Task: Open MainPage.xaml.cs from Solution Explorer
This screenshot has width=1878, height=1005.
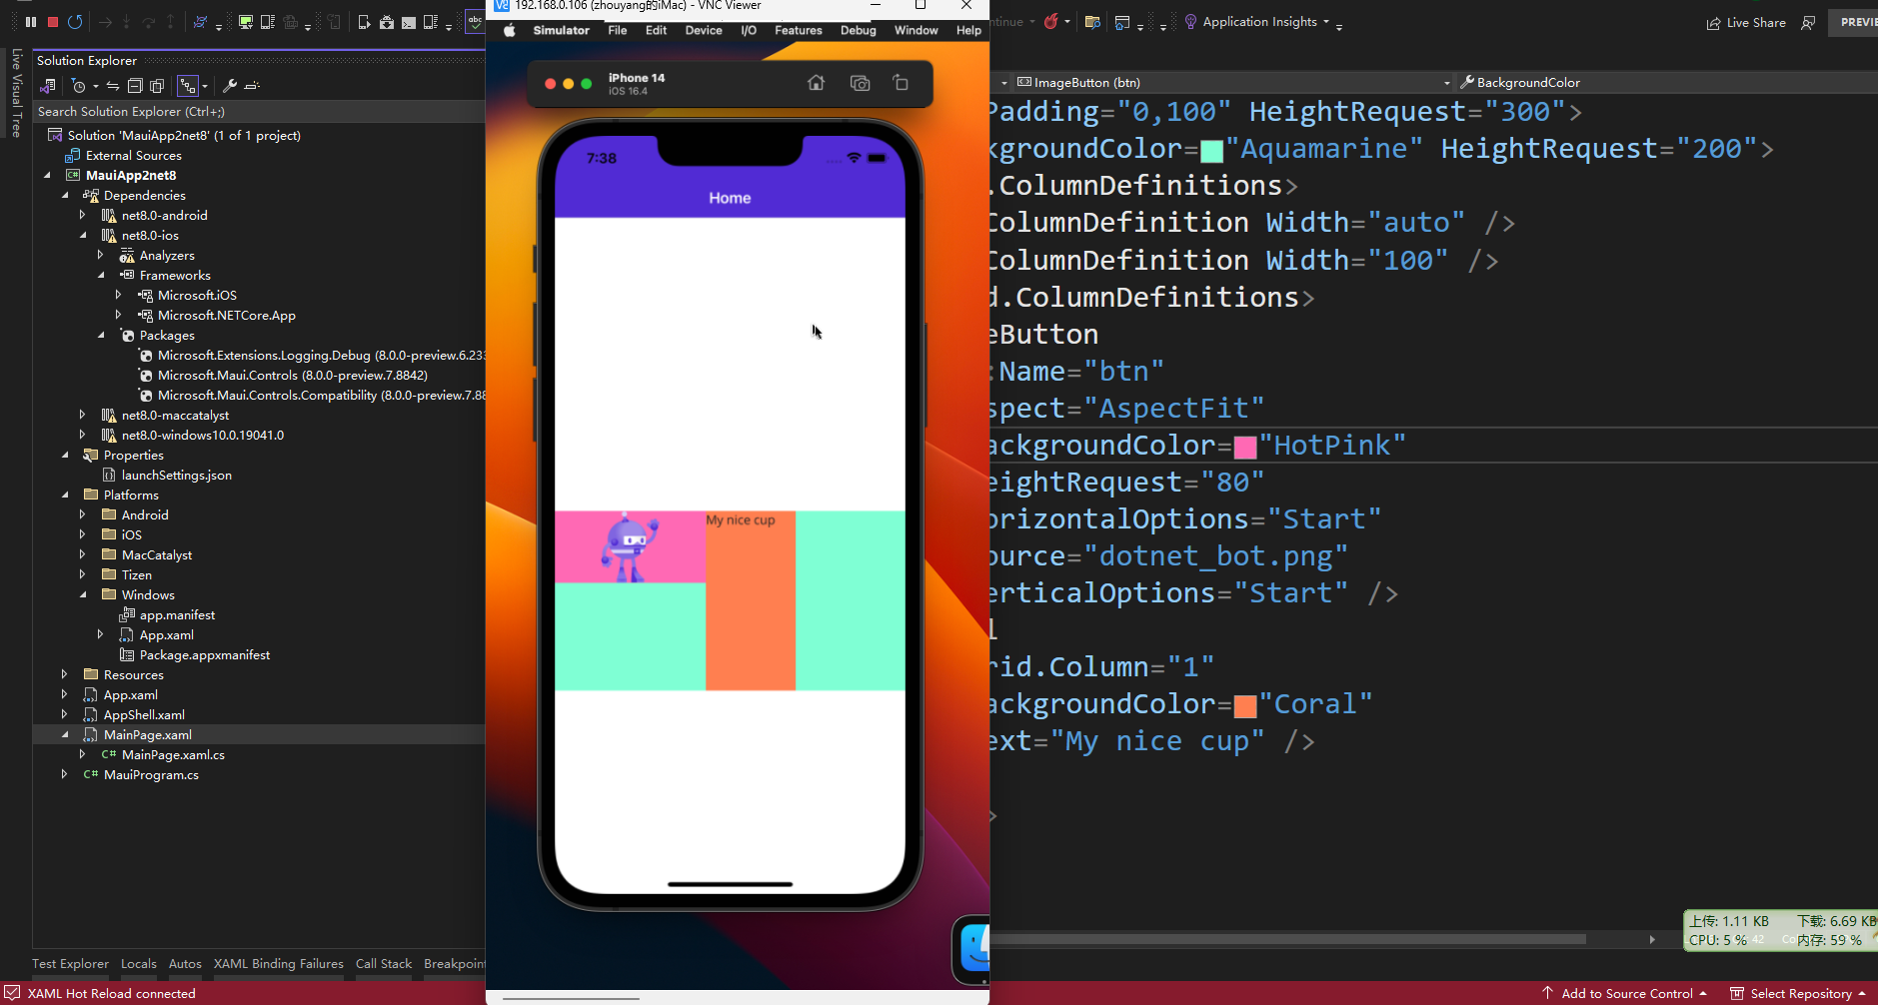Action: [x=172, y=754]
